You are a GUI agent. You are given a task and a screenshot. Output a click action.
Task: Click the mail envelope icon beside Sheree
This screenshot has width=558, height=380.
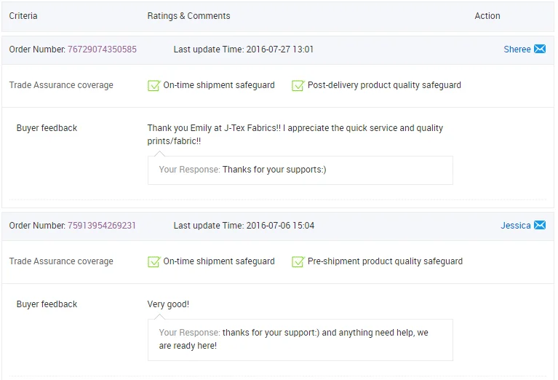tap(540, 50)
